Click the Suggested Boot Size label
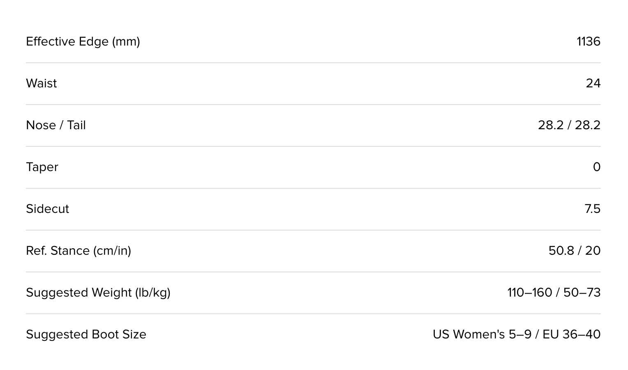 click(86, 335)
